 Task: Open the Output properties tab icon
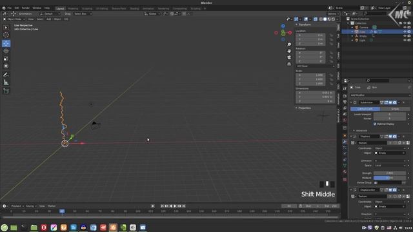[345, 102]
